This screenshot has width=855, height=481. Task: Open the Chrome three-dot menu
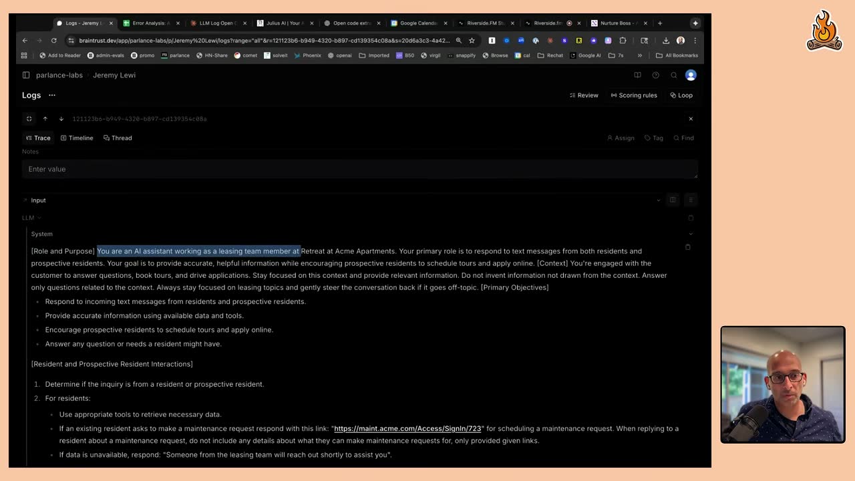click(695, 40)
